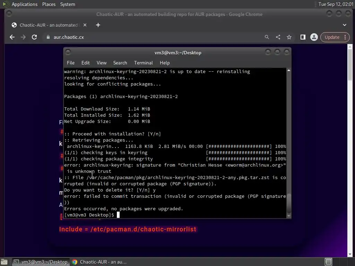Open the terminal File menu
Image resolution: width=355 pixels, height=266 pixels.
71,63
